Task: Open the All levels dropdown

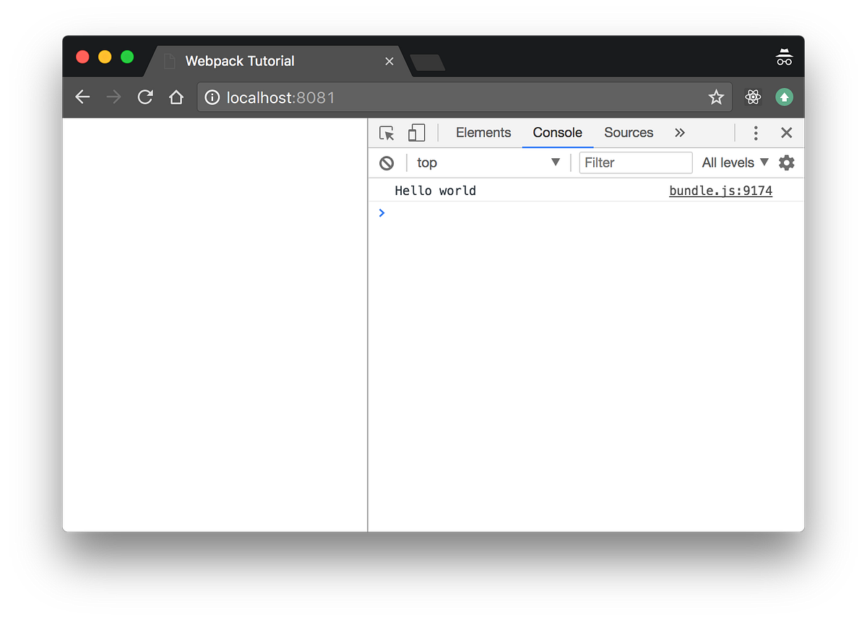Action: tap(736, 163)
